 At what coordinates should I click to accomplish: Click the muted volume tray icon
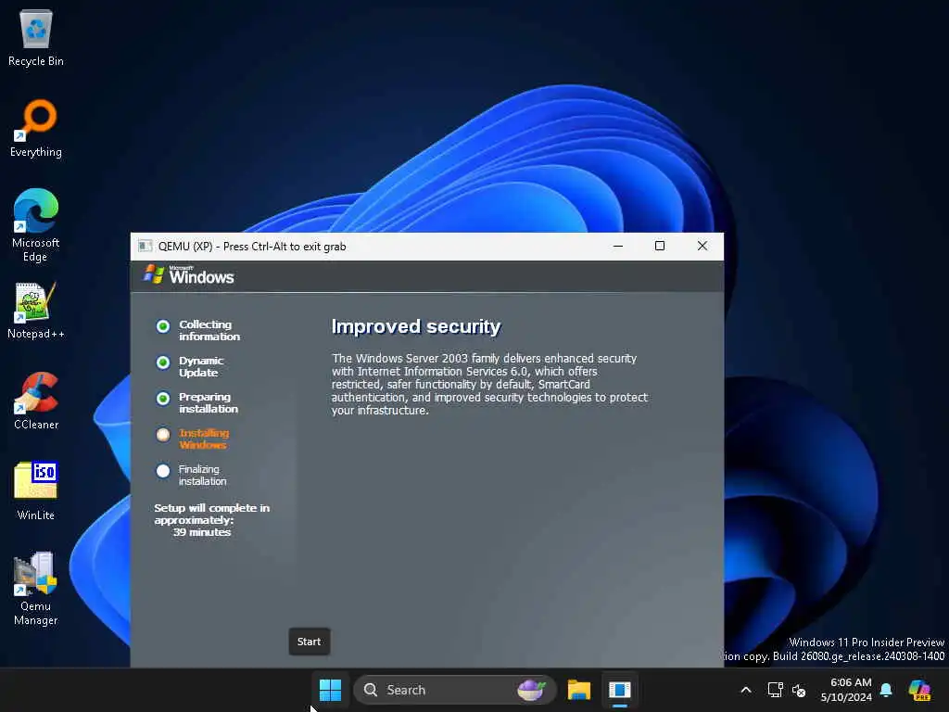click(799, 690)
